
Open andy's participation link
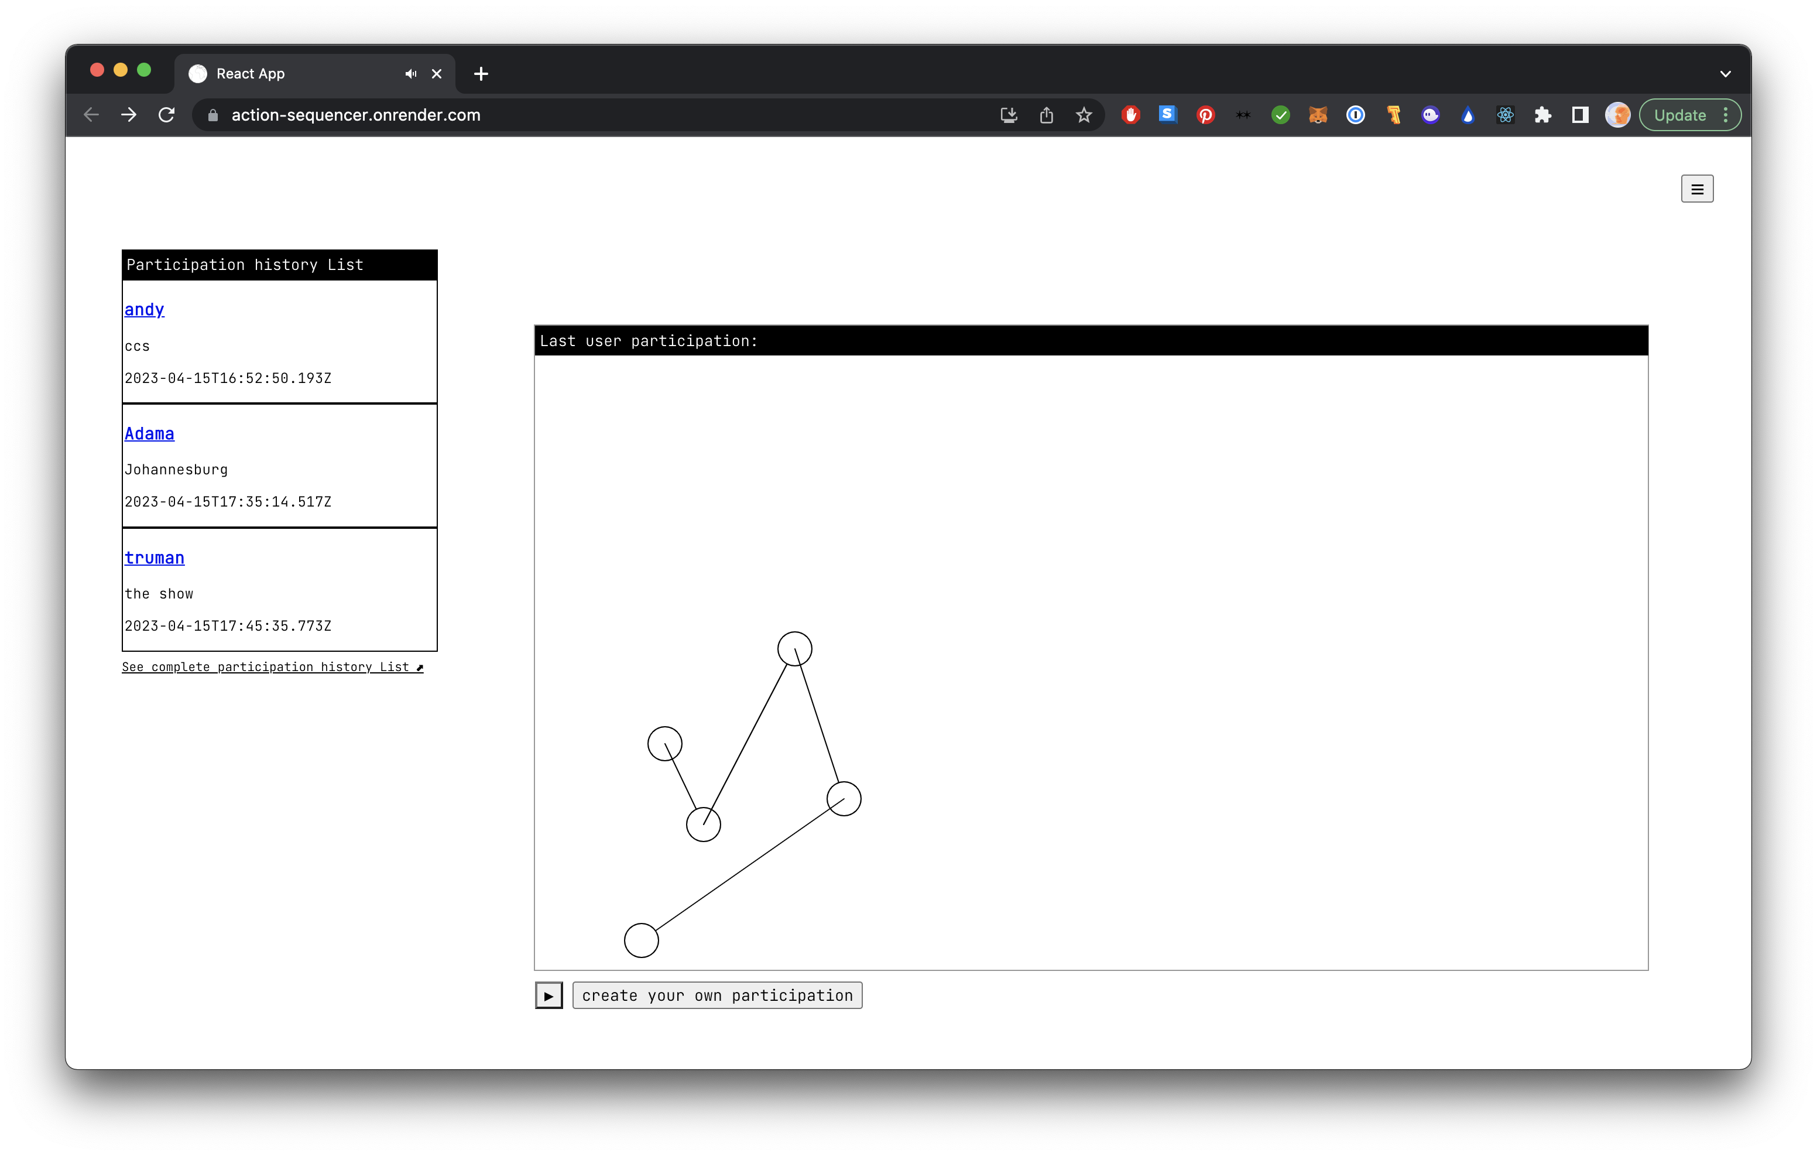(144, 310)
